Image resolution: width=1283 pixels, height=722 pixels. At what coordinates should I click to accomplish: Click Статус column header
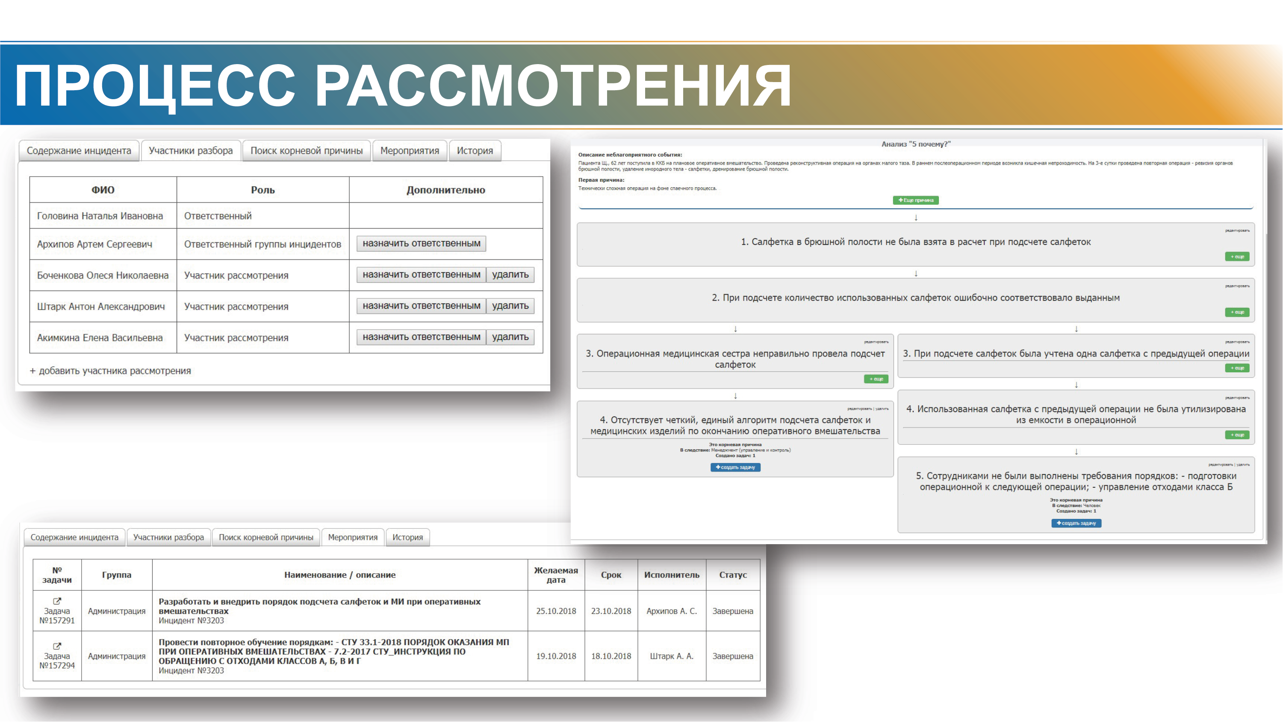click(x=733, y=575)
